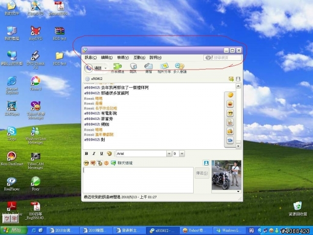Open the 編輯(E) menu
Image resolution: width=313 pixels, height=235 pixels.
[x=107, y=58]
